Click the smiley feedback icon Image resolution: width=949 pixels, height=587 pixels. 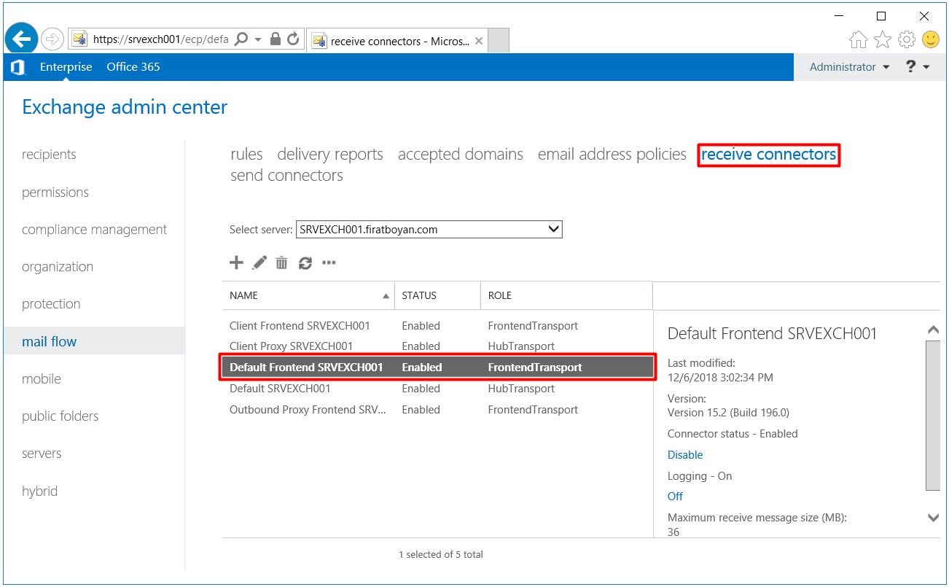931,39
